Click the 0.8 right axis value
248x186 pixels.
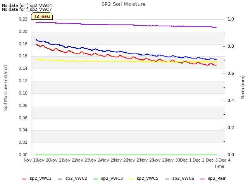(x=231, y=46)
